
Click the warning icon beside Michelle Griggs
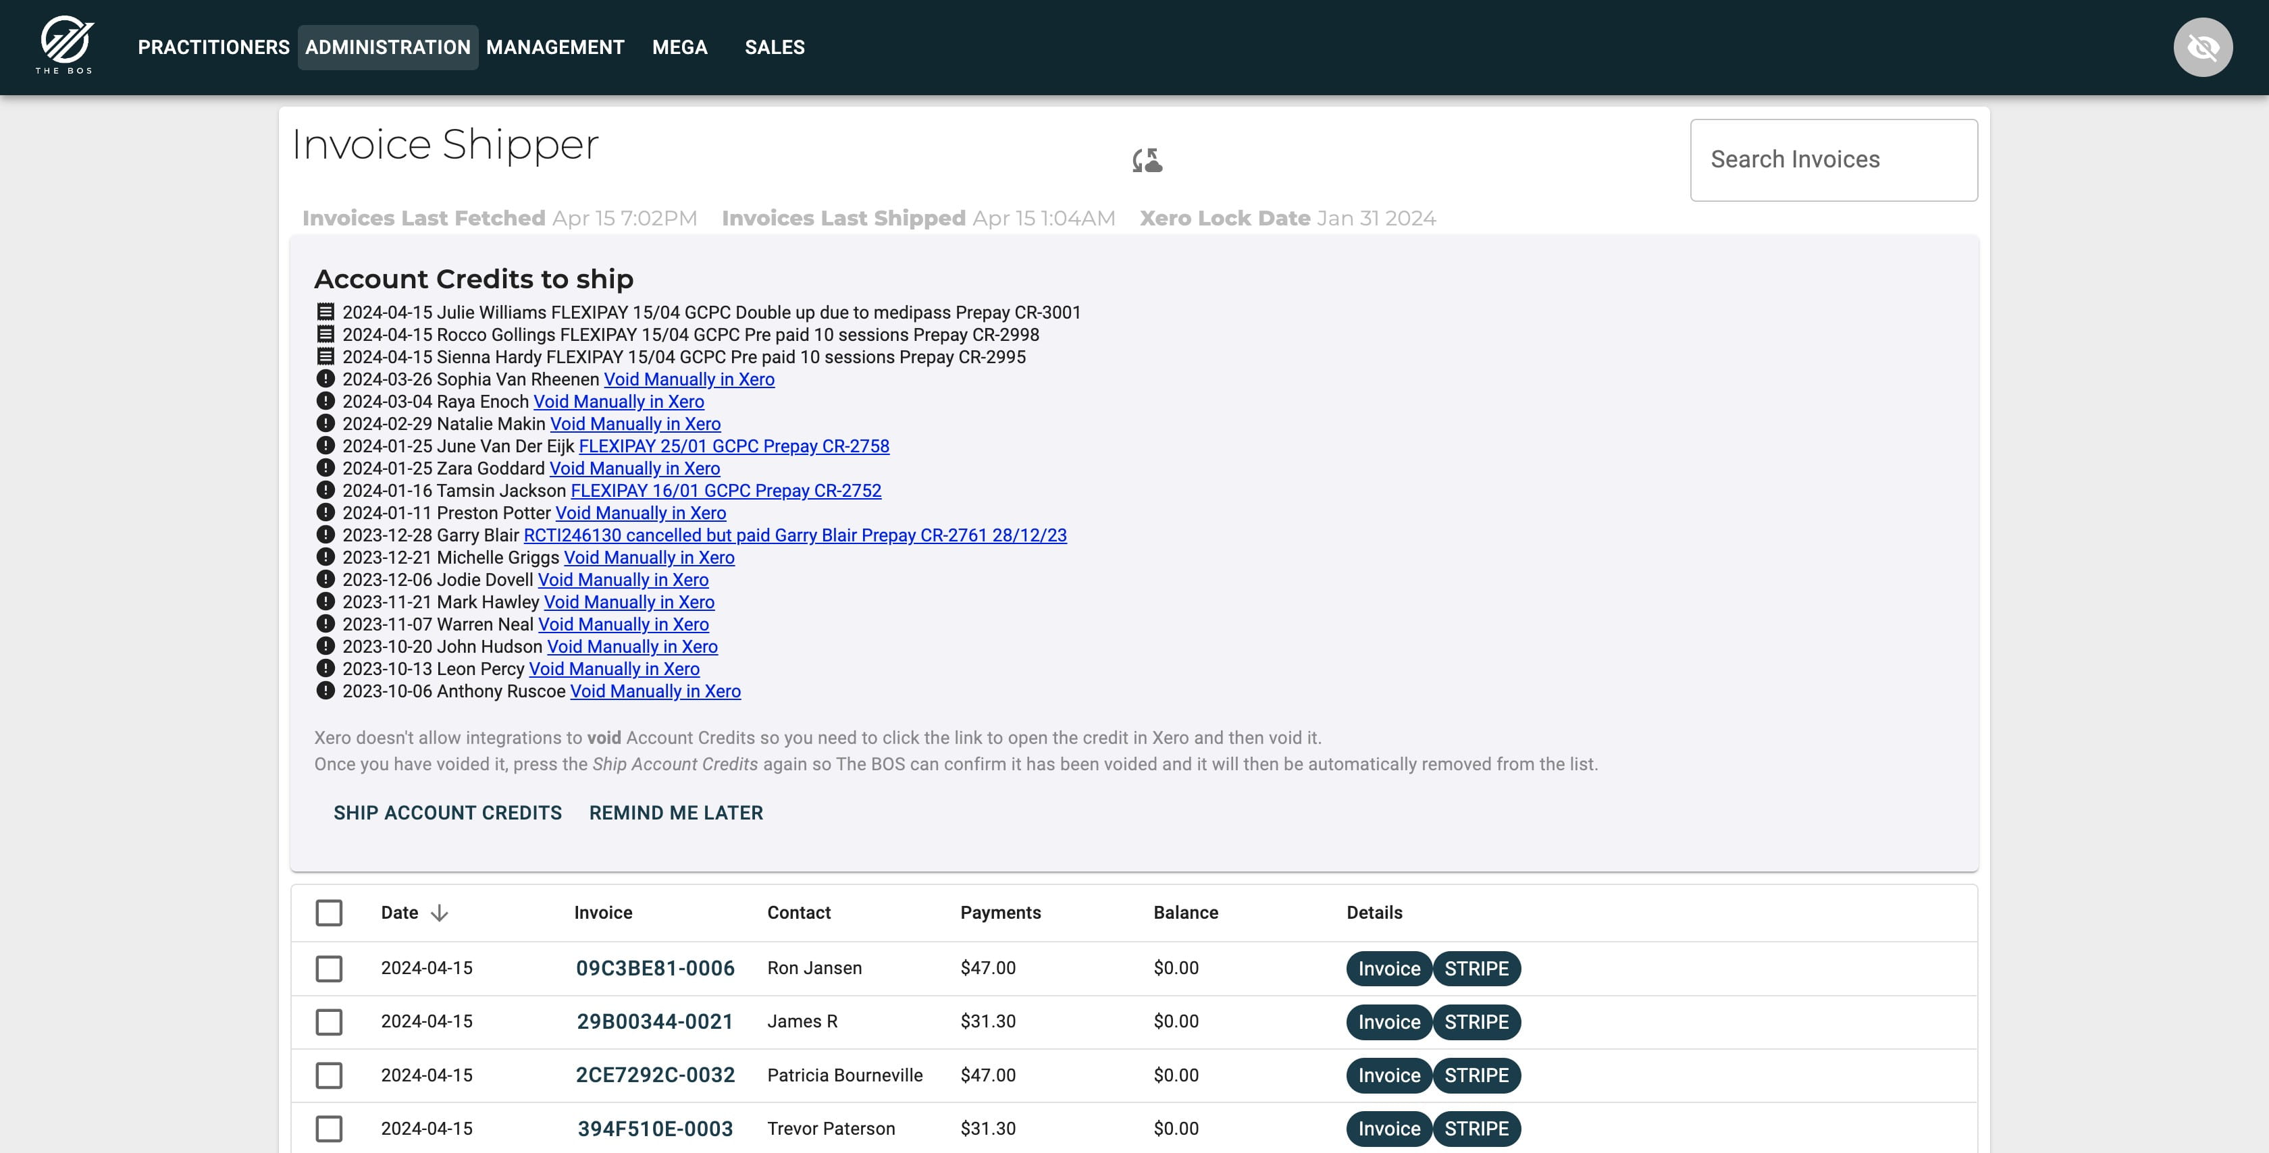pos(325,557)
